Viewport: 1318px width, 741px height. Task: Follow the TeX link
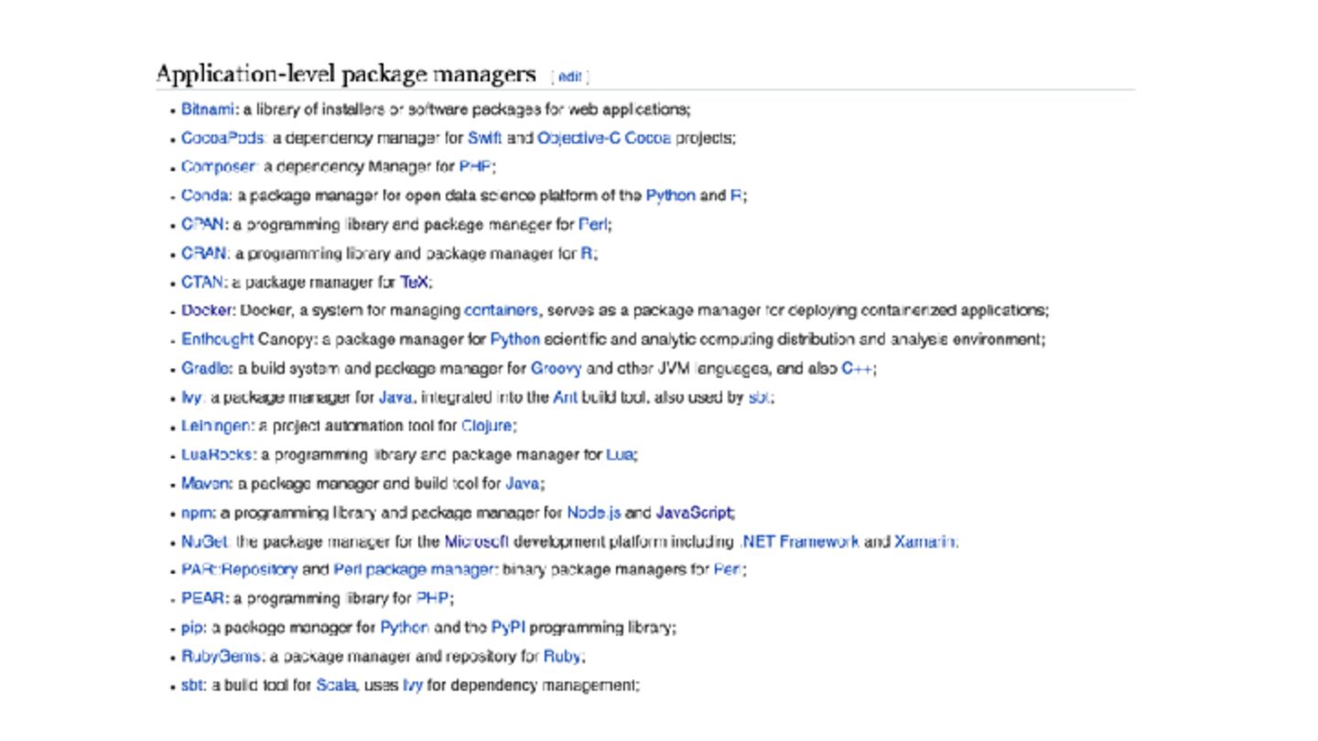(x=415, y=282)
